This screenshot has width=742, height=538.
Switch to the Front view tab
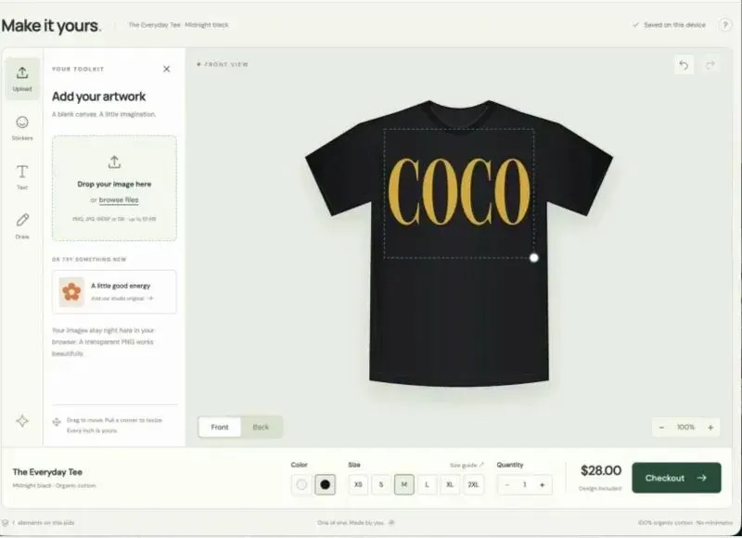pos(220,428)
